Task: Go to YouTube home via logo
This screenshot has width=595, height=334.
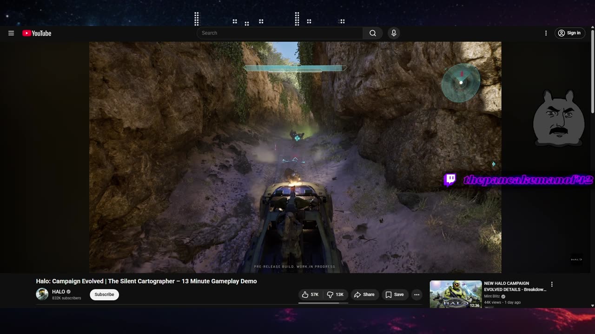Action: click(x=37, y=33)
